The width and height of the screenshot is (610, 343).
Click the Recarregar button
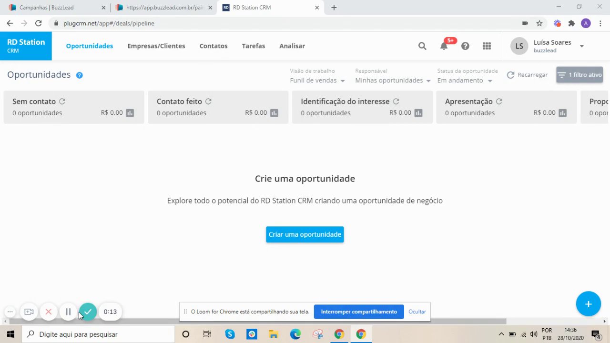pos(527,75)
